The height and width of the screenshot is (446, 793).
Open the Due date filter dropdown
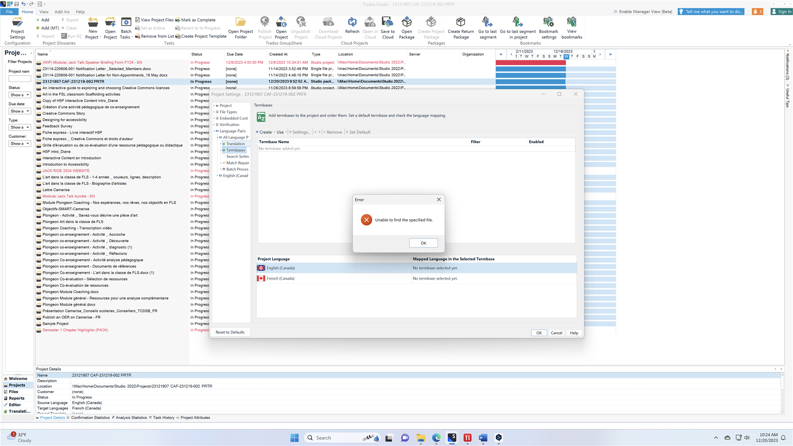[20, 111]
